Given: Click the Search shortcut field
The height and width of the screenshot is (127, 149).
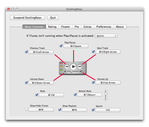Looking at the screenshot, I should 108,110.
